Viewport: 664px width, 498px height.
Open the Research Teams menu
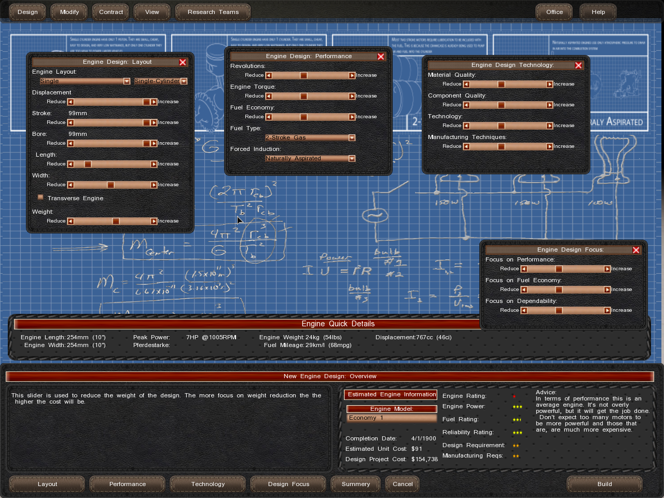click(213, 12)
